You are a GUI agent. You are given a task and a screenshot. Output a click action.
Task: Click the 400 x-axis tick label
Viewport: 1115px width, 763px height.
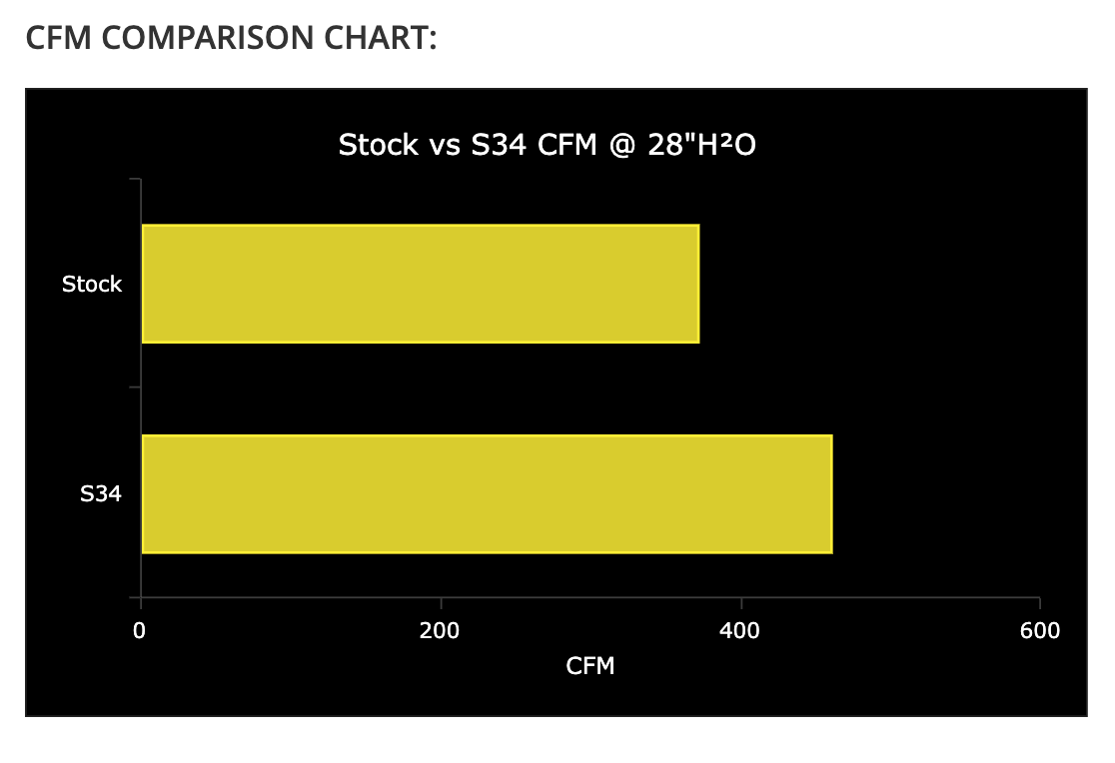click(740, 631)
